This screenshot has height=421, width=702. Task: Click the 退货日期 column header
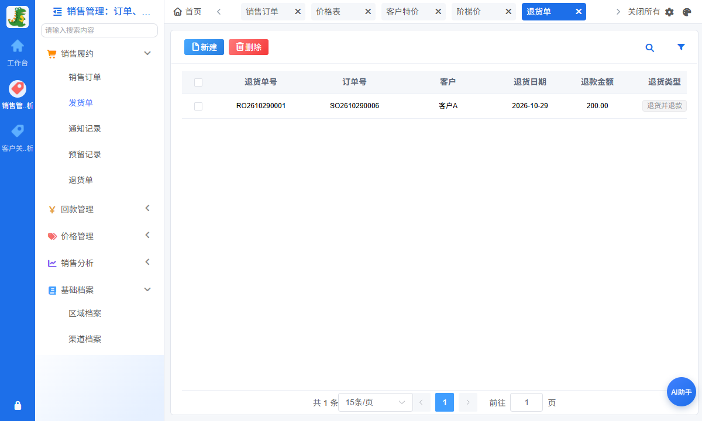530,82
